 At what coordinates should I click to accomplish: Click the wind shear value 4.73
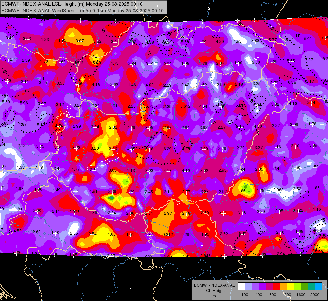pyautogui.click(x=115, y=63)
